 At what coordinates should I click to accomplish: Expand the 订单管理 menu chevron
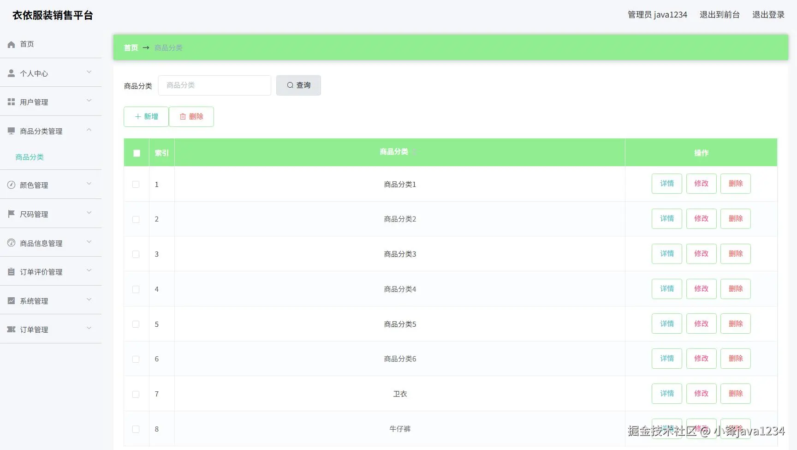tap(89, 328)
